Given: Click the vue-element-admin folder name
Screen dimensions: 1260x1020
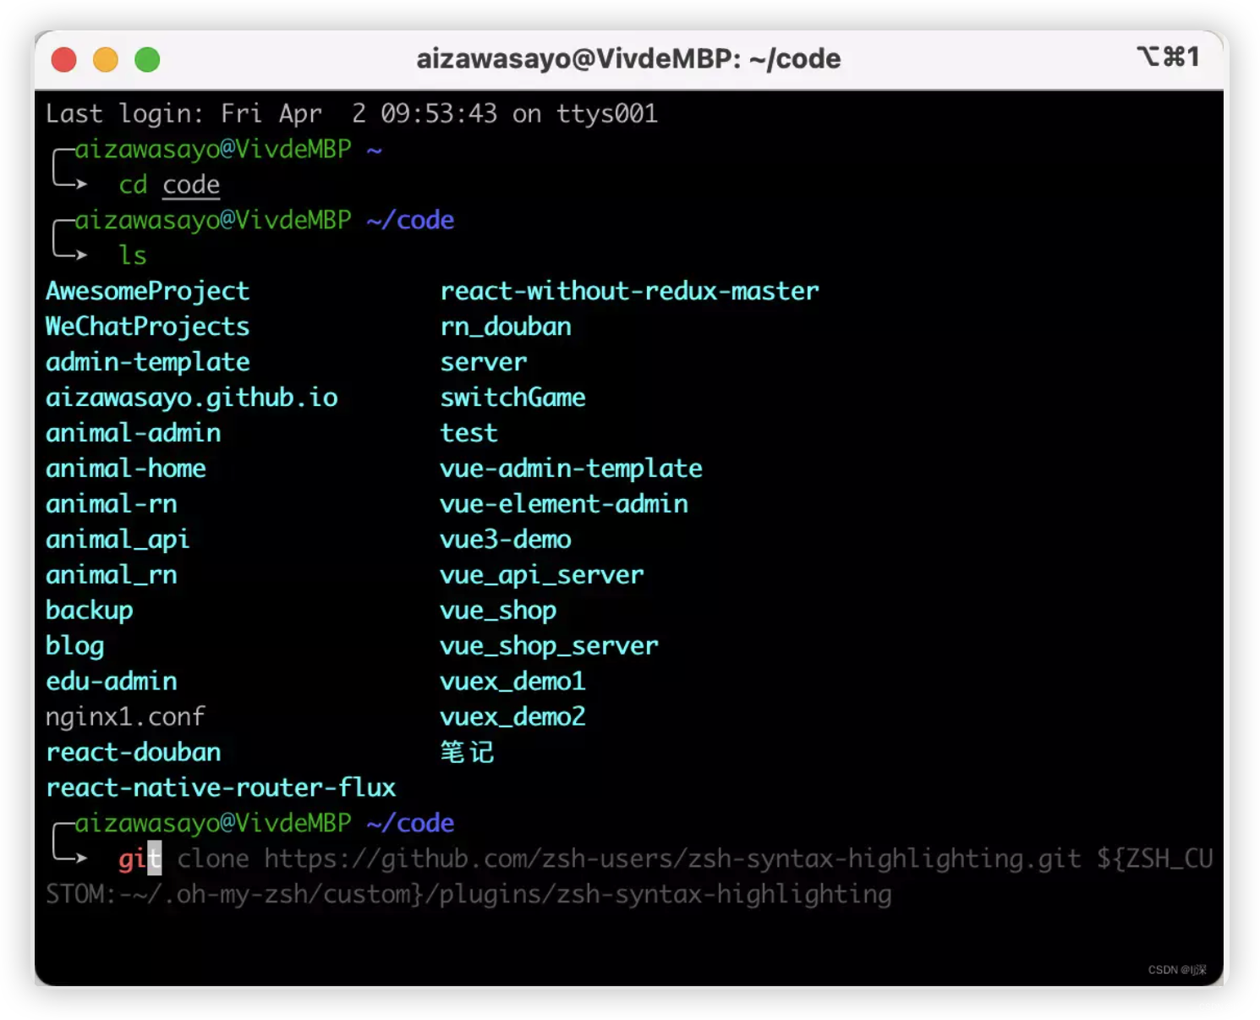Looking at the screenshot, I should [x=563, y=504].
